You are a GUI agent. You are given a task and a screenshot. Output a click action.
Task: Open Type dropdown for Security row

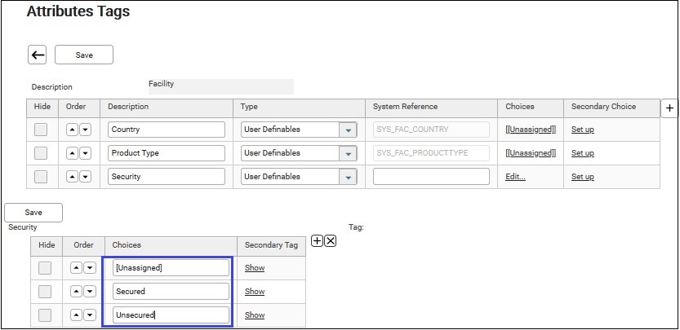point(349,177)
